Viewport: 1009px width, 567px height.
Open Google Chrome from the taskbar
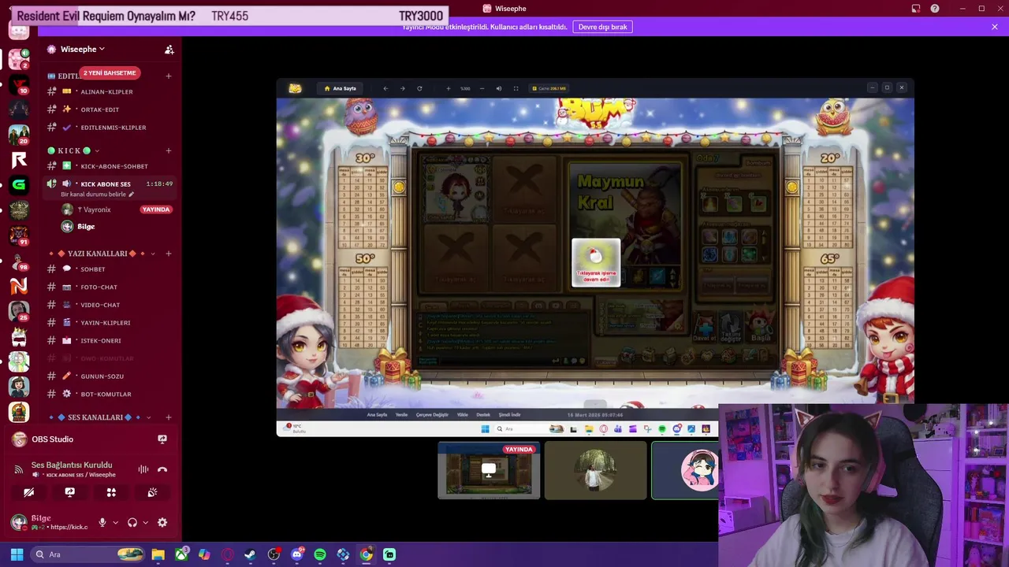pos(366,554)
